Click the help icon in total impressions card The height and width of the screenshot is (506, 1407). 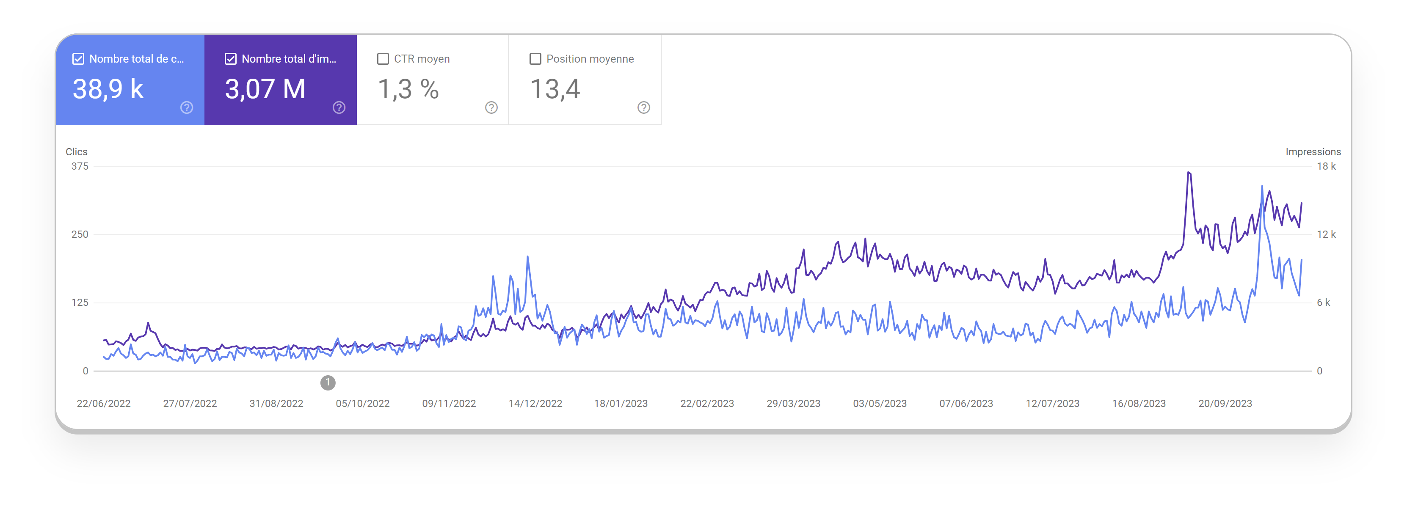click(339, 107)
